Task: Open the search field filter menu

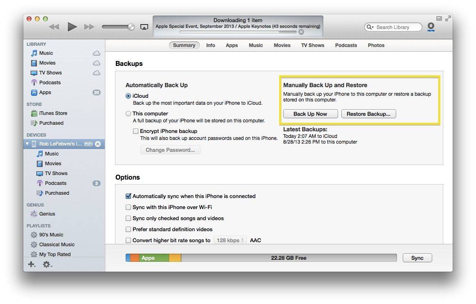Action: (370, 27)
